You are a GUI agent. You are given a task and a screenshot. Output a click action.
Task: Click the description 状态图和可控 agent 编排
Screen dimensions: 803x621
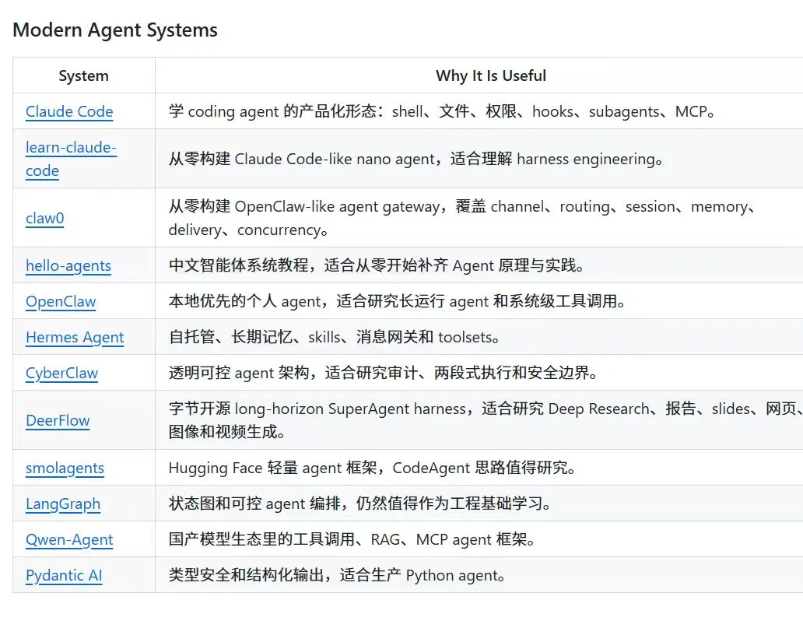tap(359, 503)
